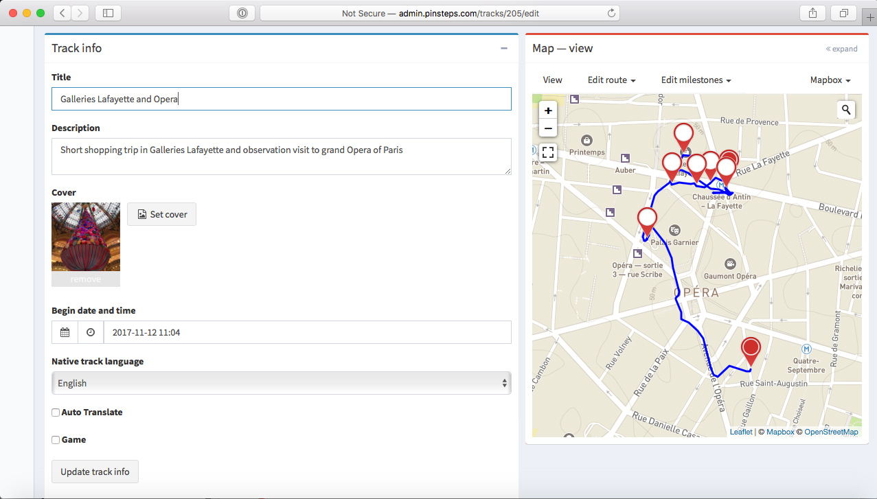Expand the map panel

(841, 49)
